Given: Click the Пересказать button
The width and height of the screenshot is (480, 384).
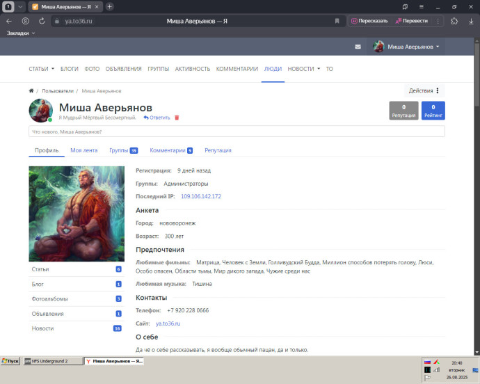Looking at the screenshot, I should (369, 21).
